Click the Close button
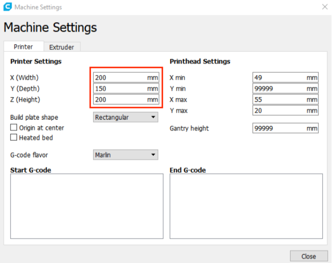The width and height of the screenshot is (332, 263). coord(309,256)
